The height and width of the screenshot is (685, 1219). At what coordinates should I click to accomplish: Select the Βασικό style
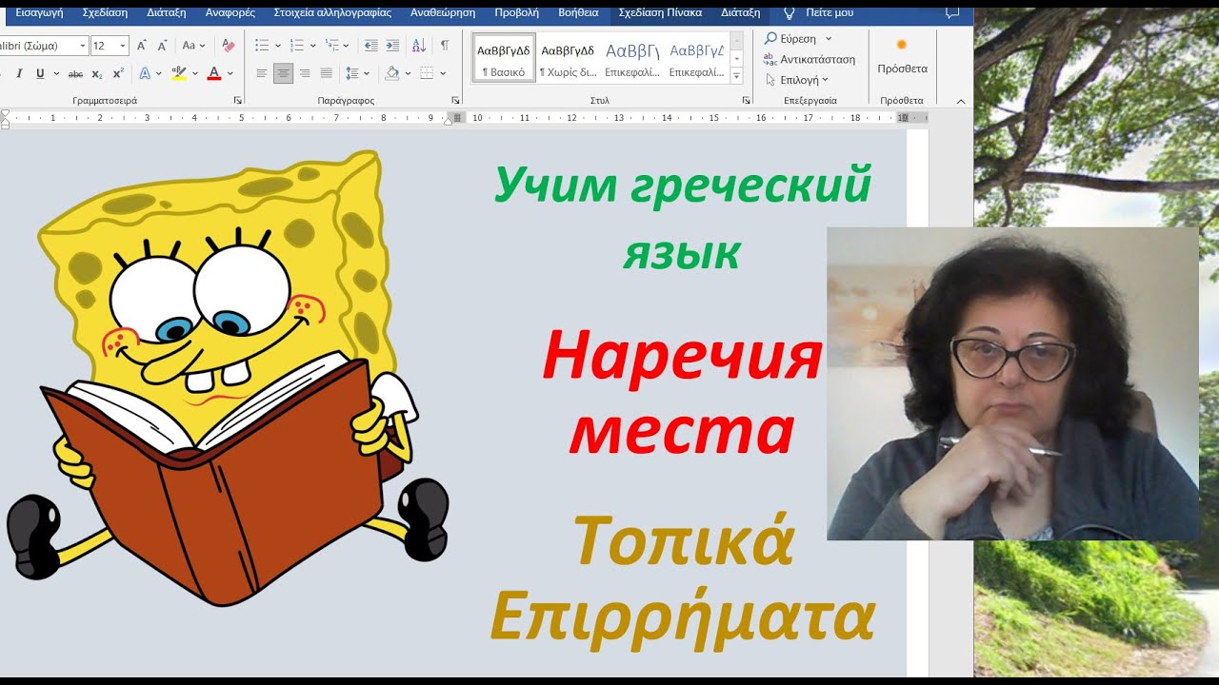point(504,59)
